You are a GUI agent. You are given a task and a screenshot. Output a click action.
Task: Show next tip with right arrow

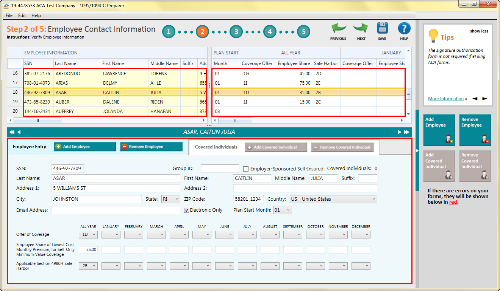click(x=484, y=99)
